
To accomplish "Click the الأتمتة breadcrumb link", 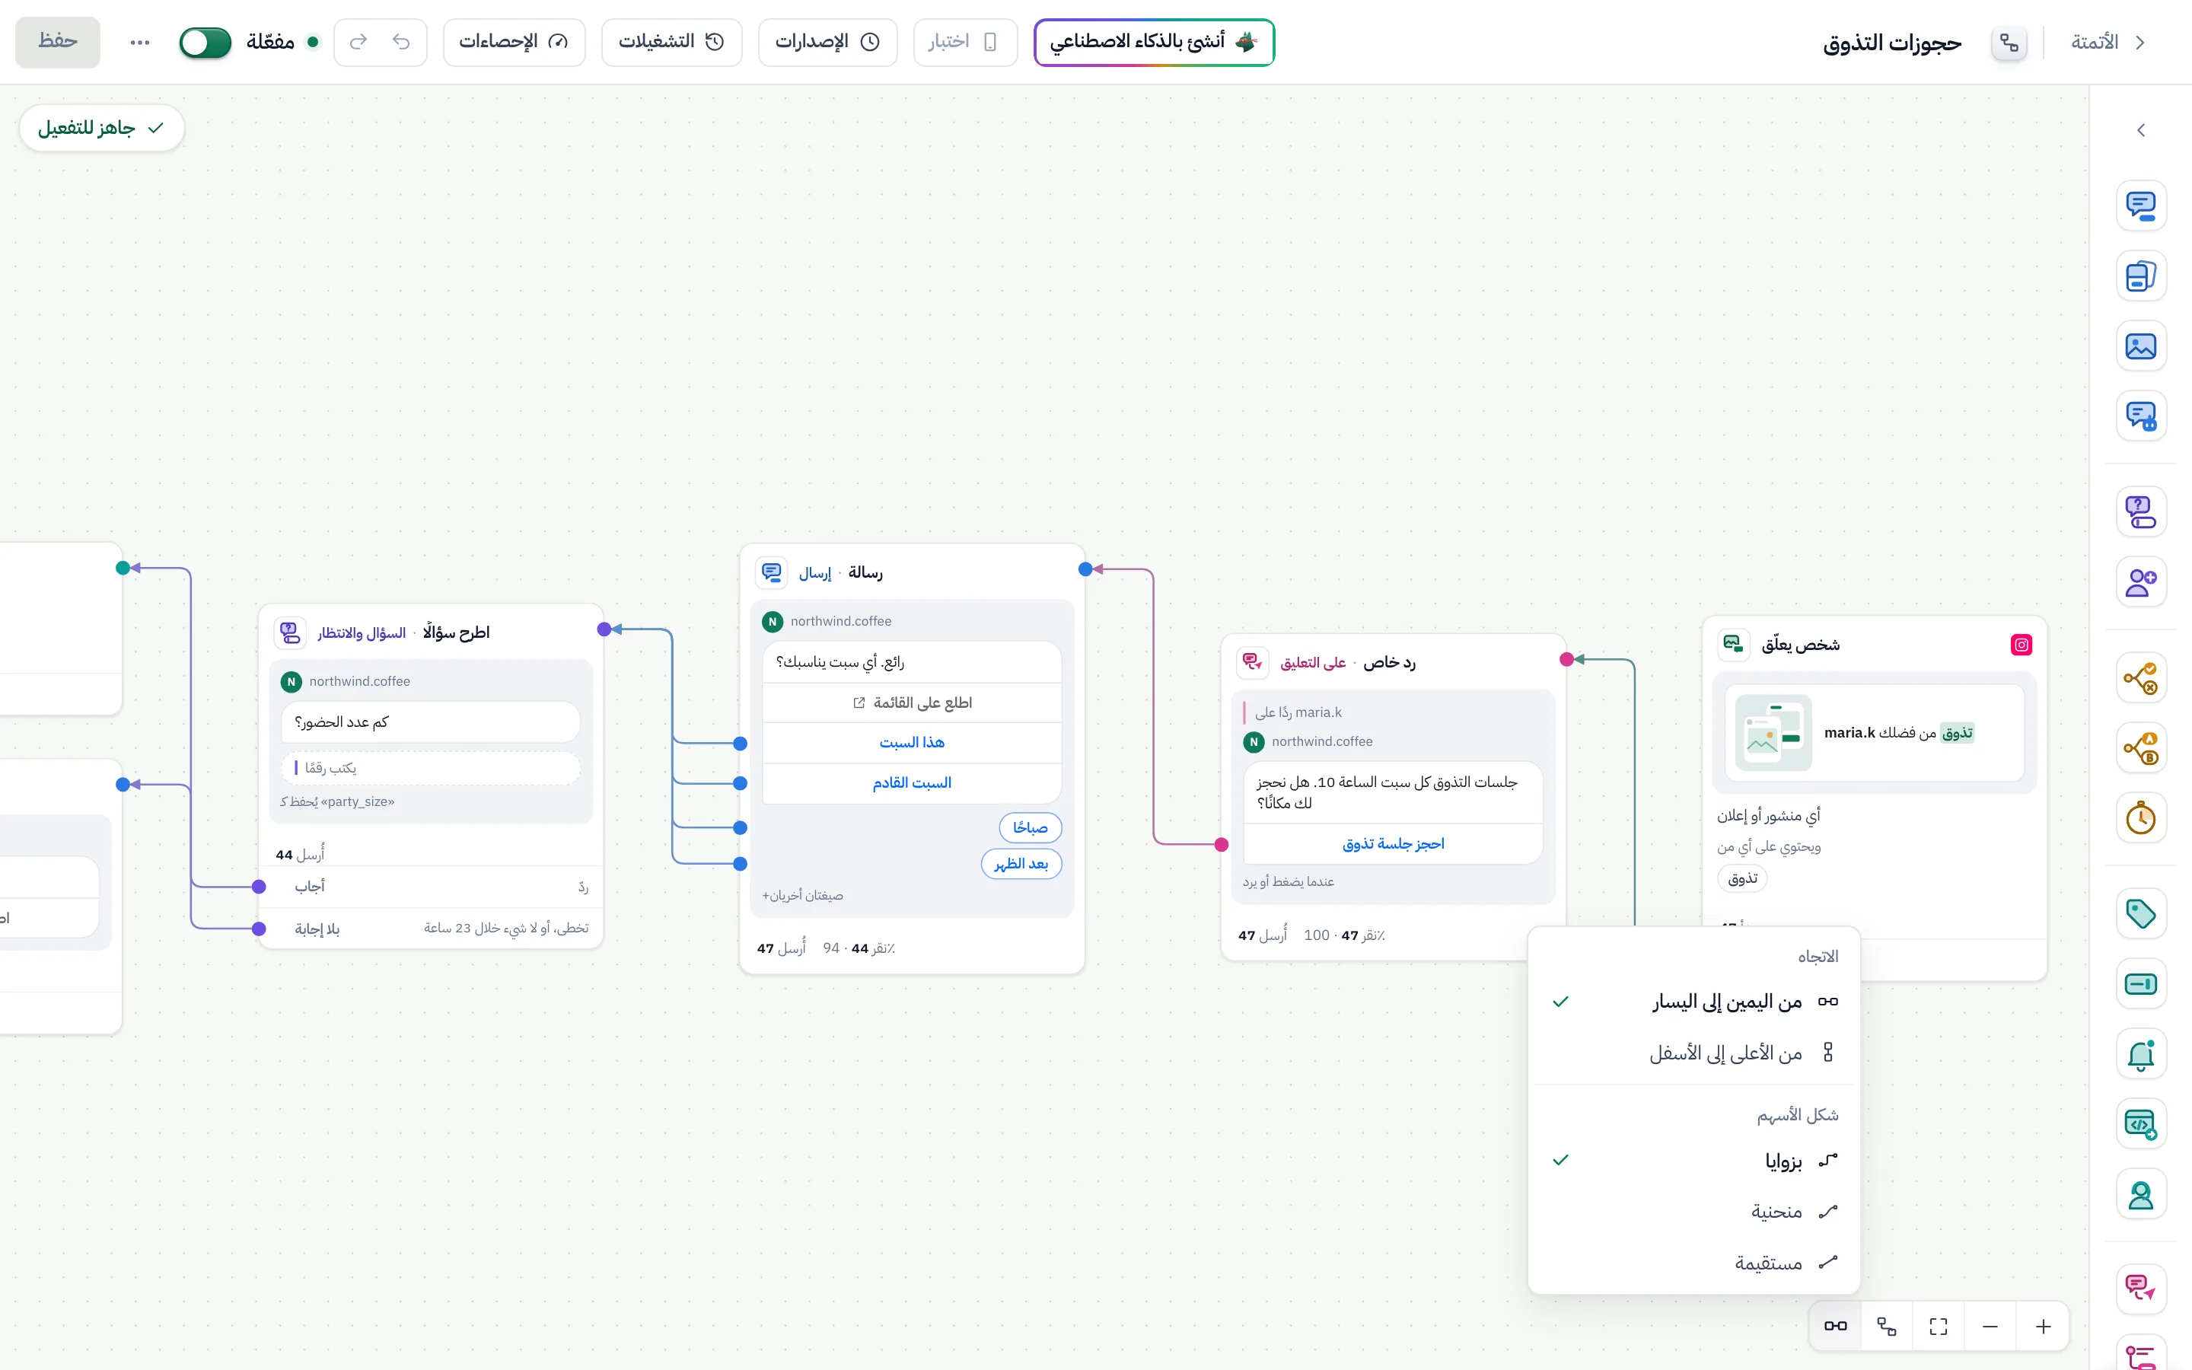I will tap(2094, 43).
